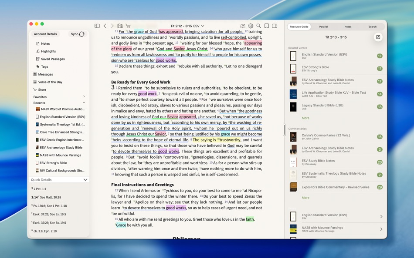The image size is (414, 258).
Task: Navigate forward with the right chevron arrow
Action: point(113,25)
